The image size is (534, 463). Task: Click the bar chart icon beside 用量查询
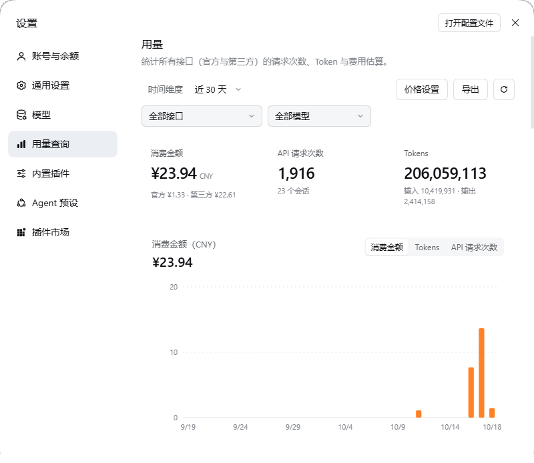click(x=21, y=144)
